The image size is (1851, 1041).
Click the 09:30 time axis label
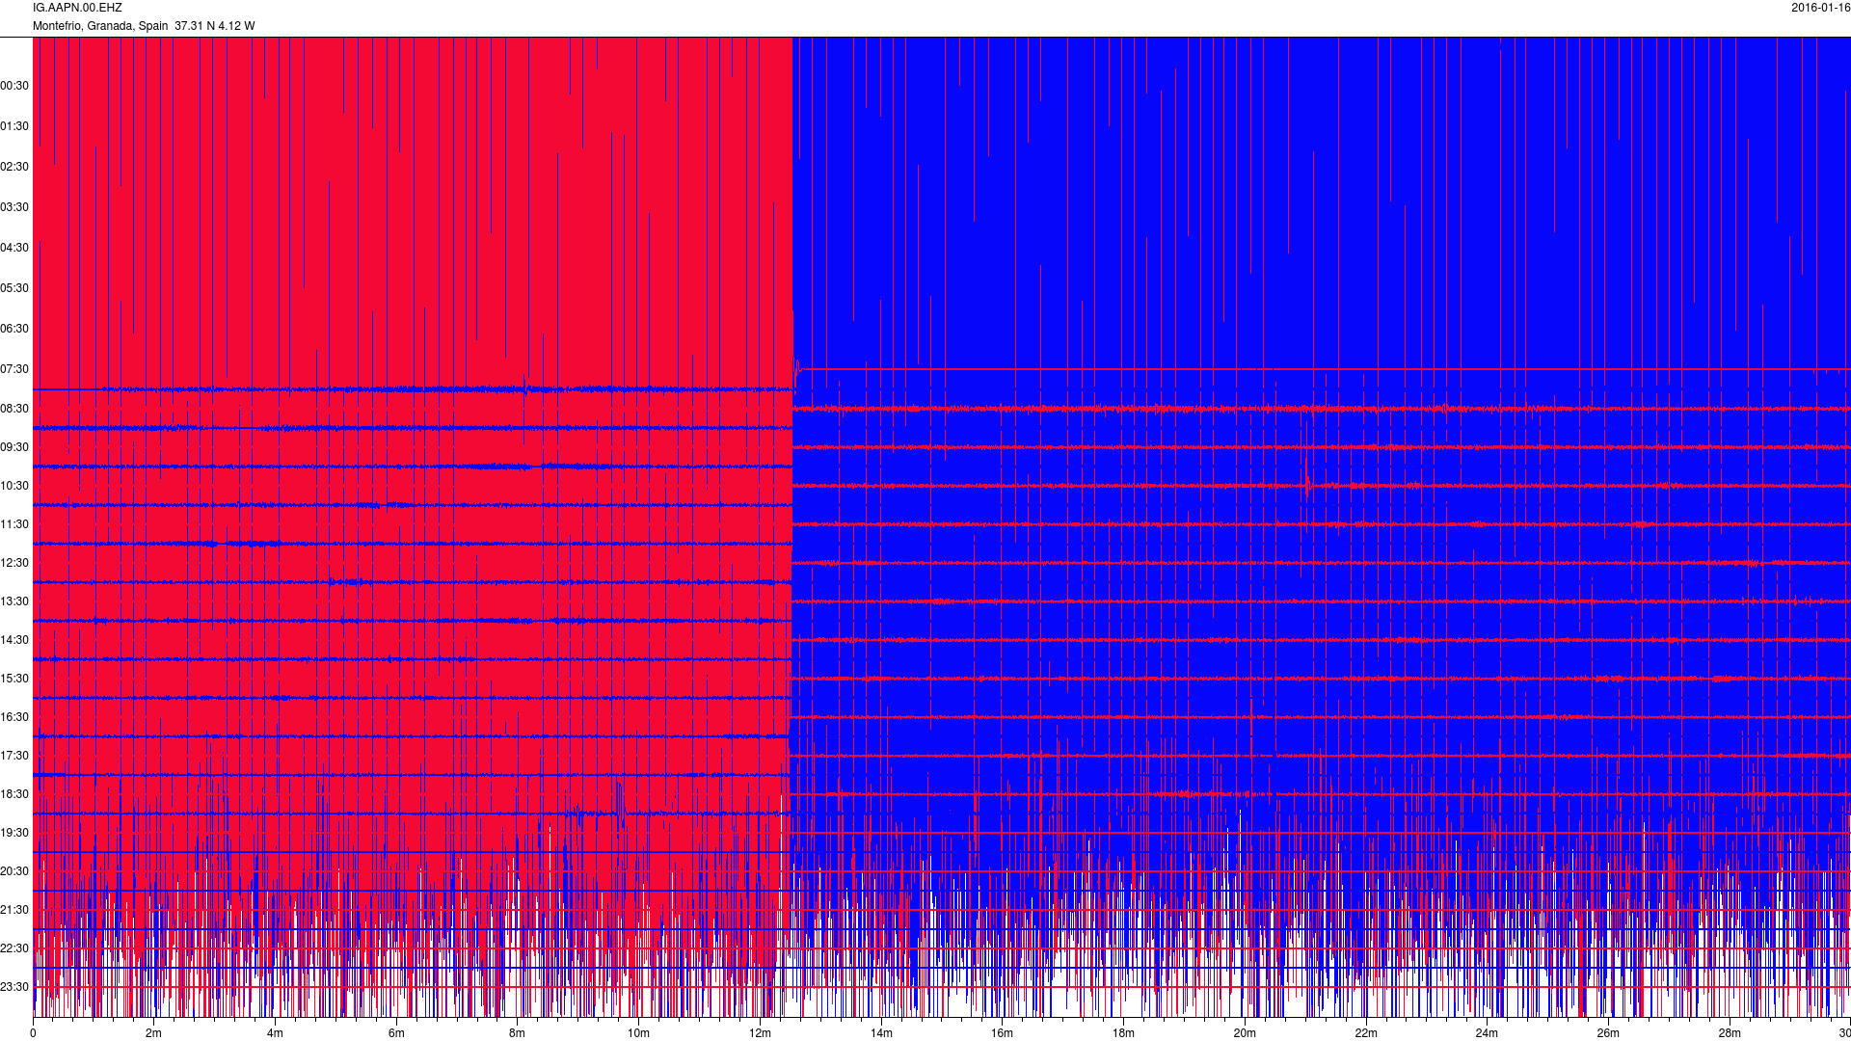tap(14, 447)
